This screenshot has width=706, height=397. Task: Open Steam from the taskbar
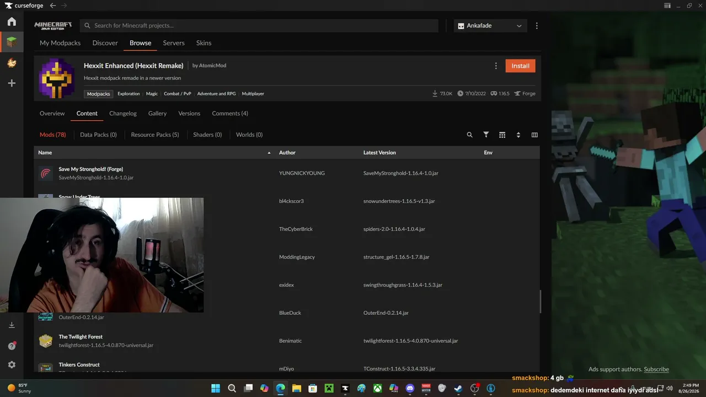458,388
